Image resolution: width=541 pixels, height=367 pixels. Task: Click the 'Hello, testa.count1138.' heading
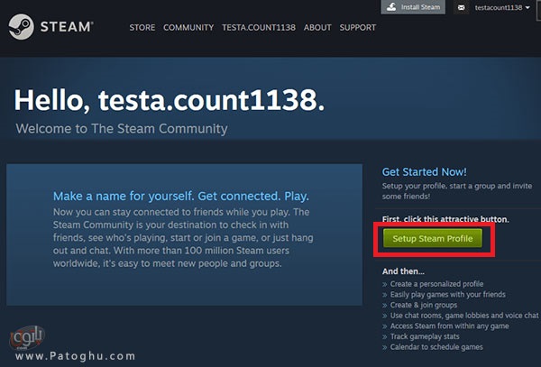click(170, 100)
